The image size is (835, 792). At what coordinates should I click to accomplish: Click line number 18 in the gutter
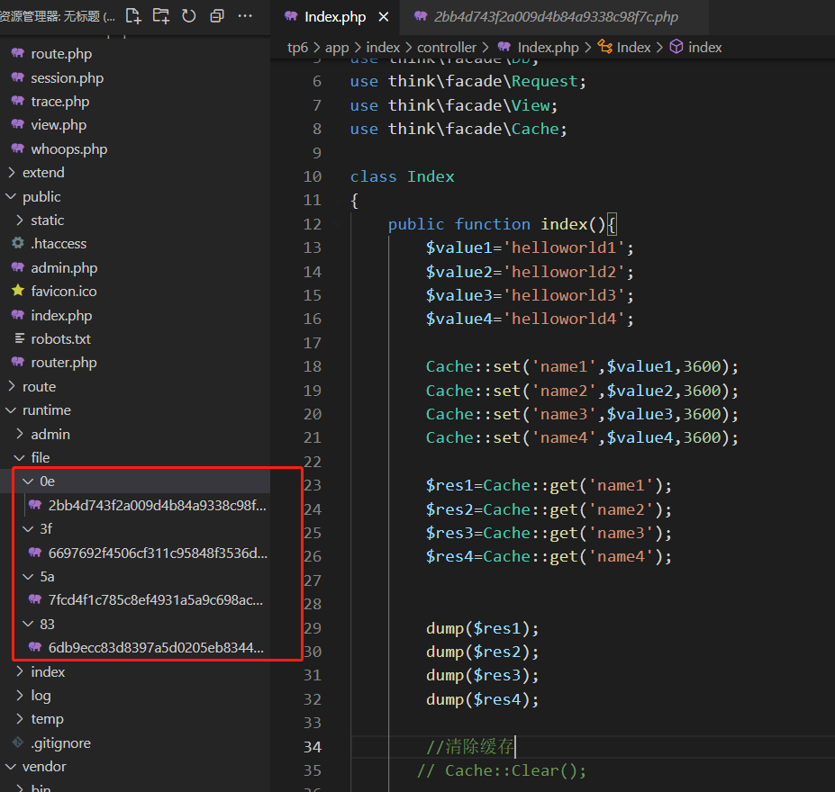[312, 366]
